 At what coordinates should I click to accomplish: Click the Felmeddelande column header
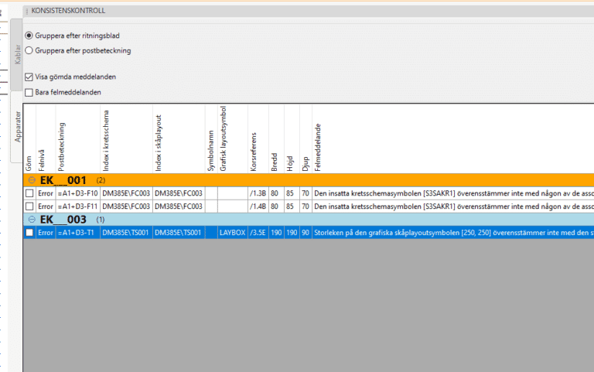[x=317, y=145]
